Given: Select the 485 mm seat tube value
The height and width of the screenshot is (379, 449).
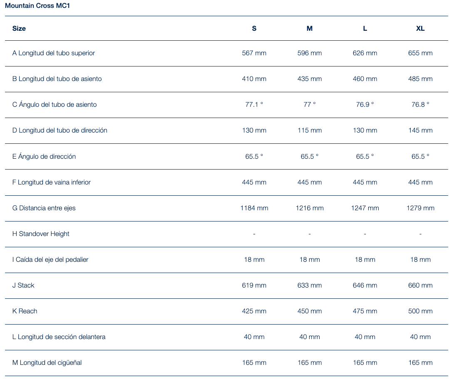Looking at the screenshot, I should [x=420, y=79].
